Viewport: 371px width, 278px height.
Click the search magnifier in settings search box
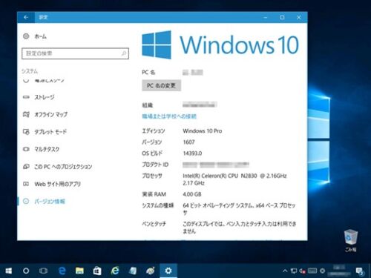click(x=124, y=53)
